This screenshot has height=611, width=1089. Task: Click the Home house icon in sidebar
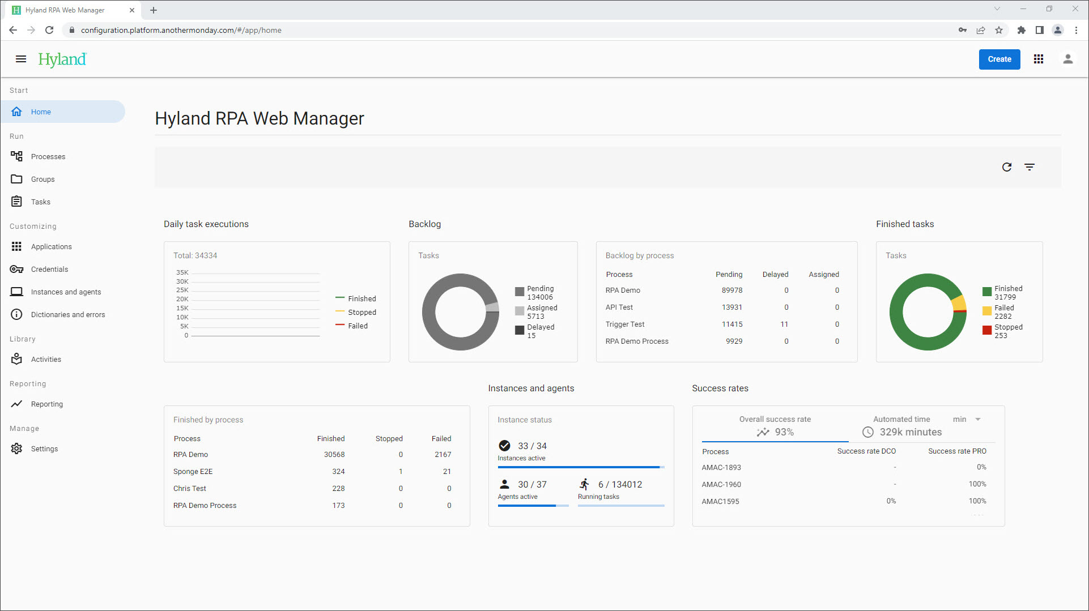(x=17, y=112)
